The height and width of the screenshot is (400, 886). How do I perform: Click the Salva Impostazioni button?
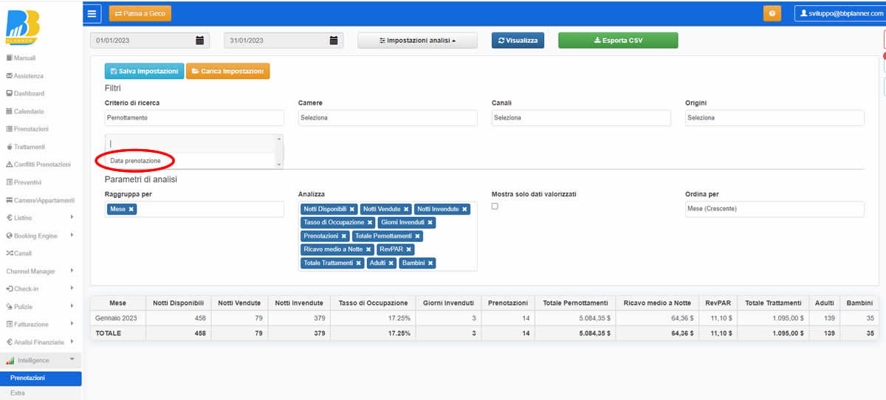pos(144,71)
